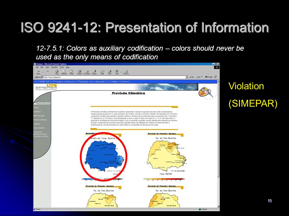Click the blue temperature anomaly map
Screen dimensions: 289x216
coord(104,156)
